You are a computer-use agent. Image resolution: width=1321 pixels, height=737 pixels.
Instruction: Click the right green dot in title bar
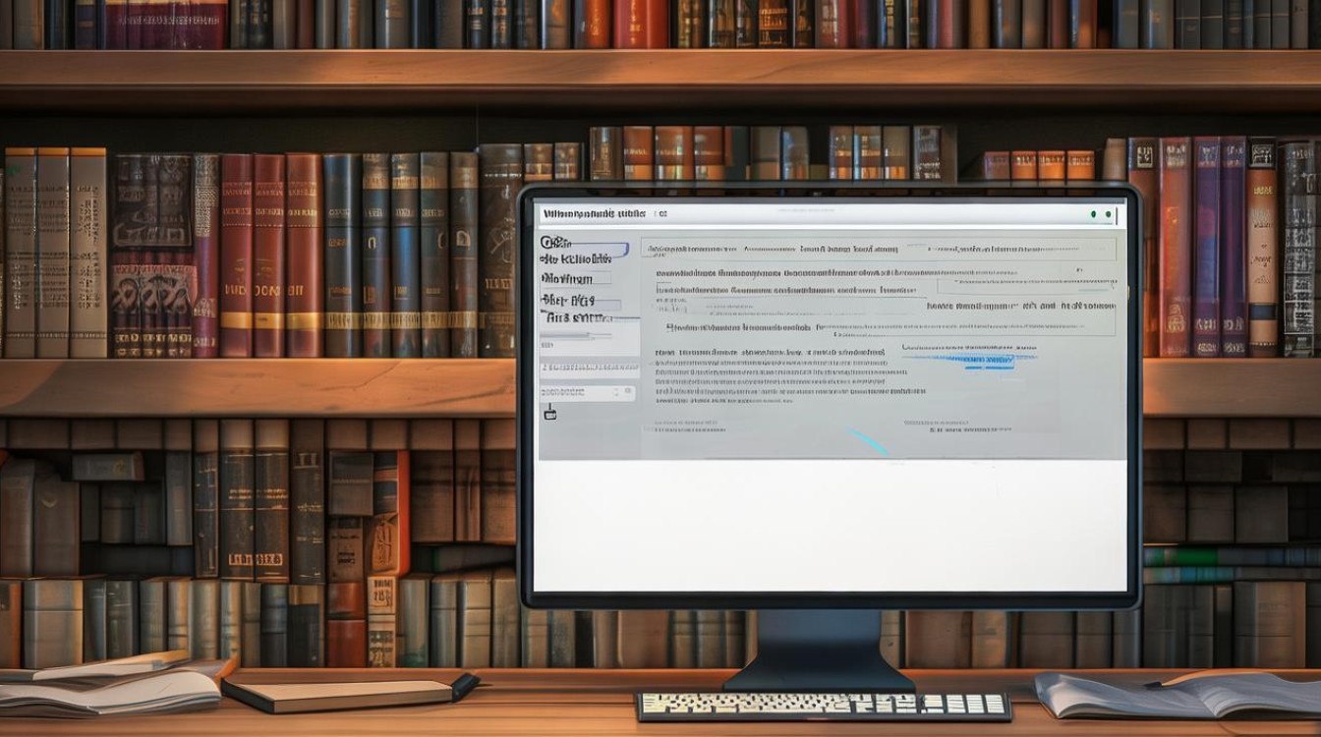click(x=1110, y=213)
